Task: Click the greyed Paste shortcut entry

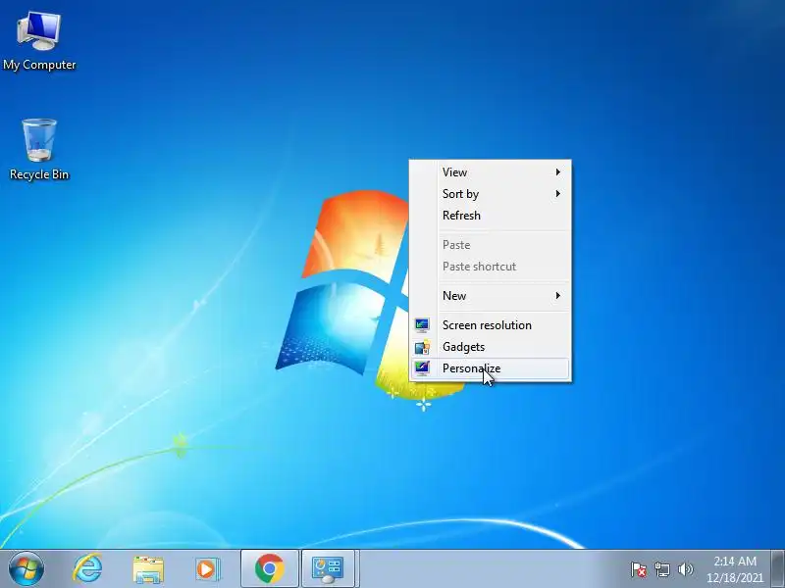Action: pos(490,267)
